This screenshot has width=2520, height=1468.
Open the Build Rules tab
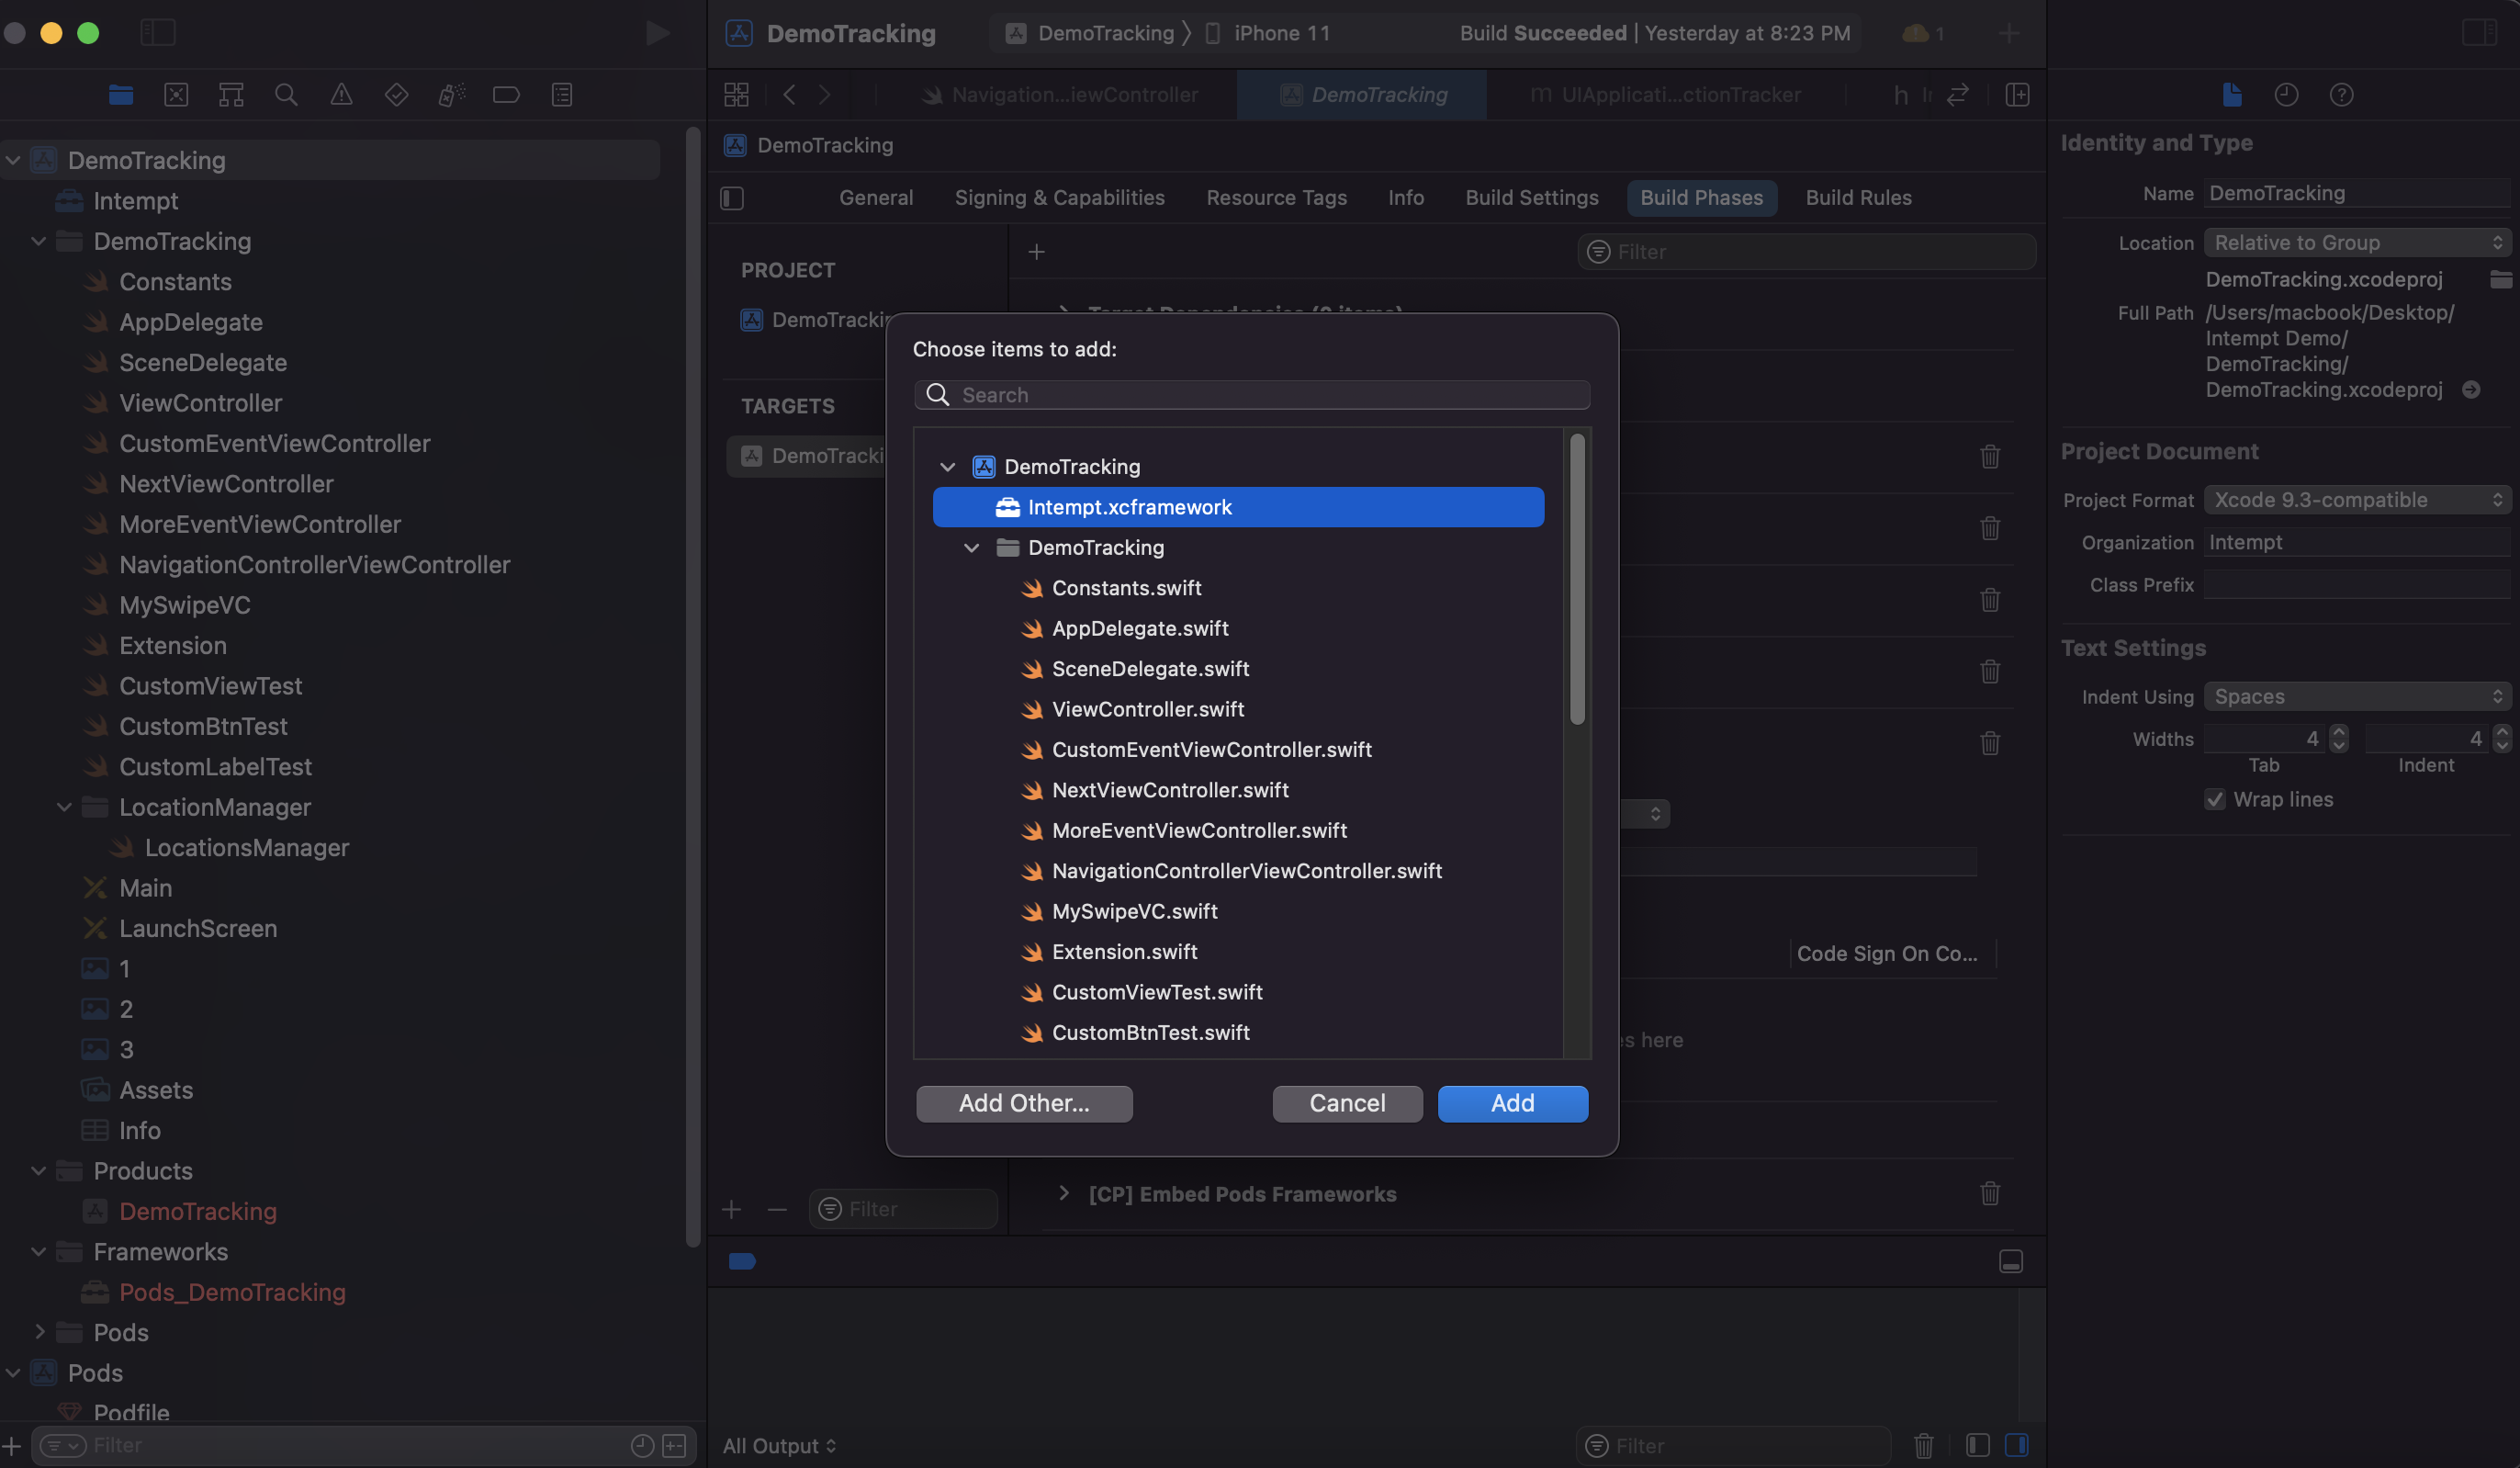1858,198
